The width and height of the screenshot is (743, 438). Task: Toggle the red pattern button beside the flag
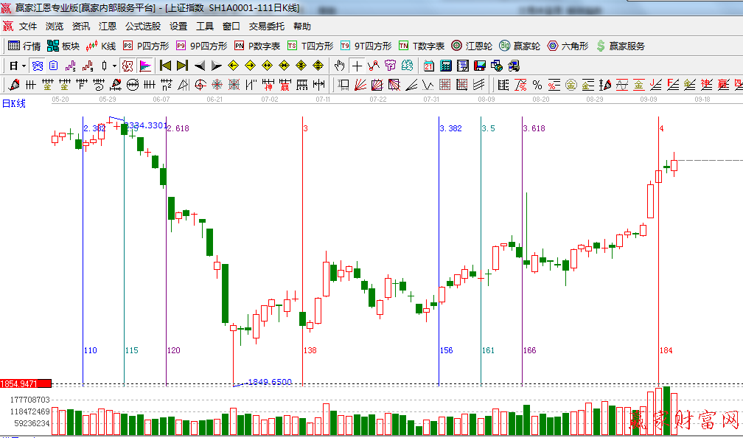click(128, 66)
